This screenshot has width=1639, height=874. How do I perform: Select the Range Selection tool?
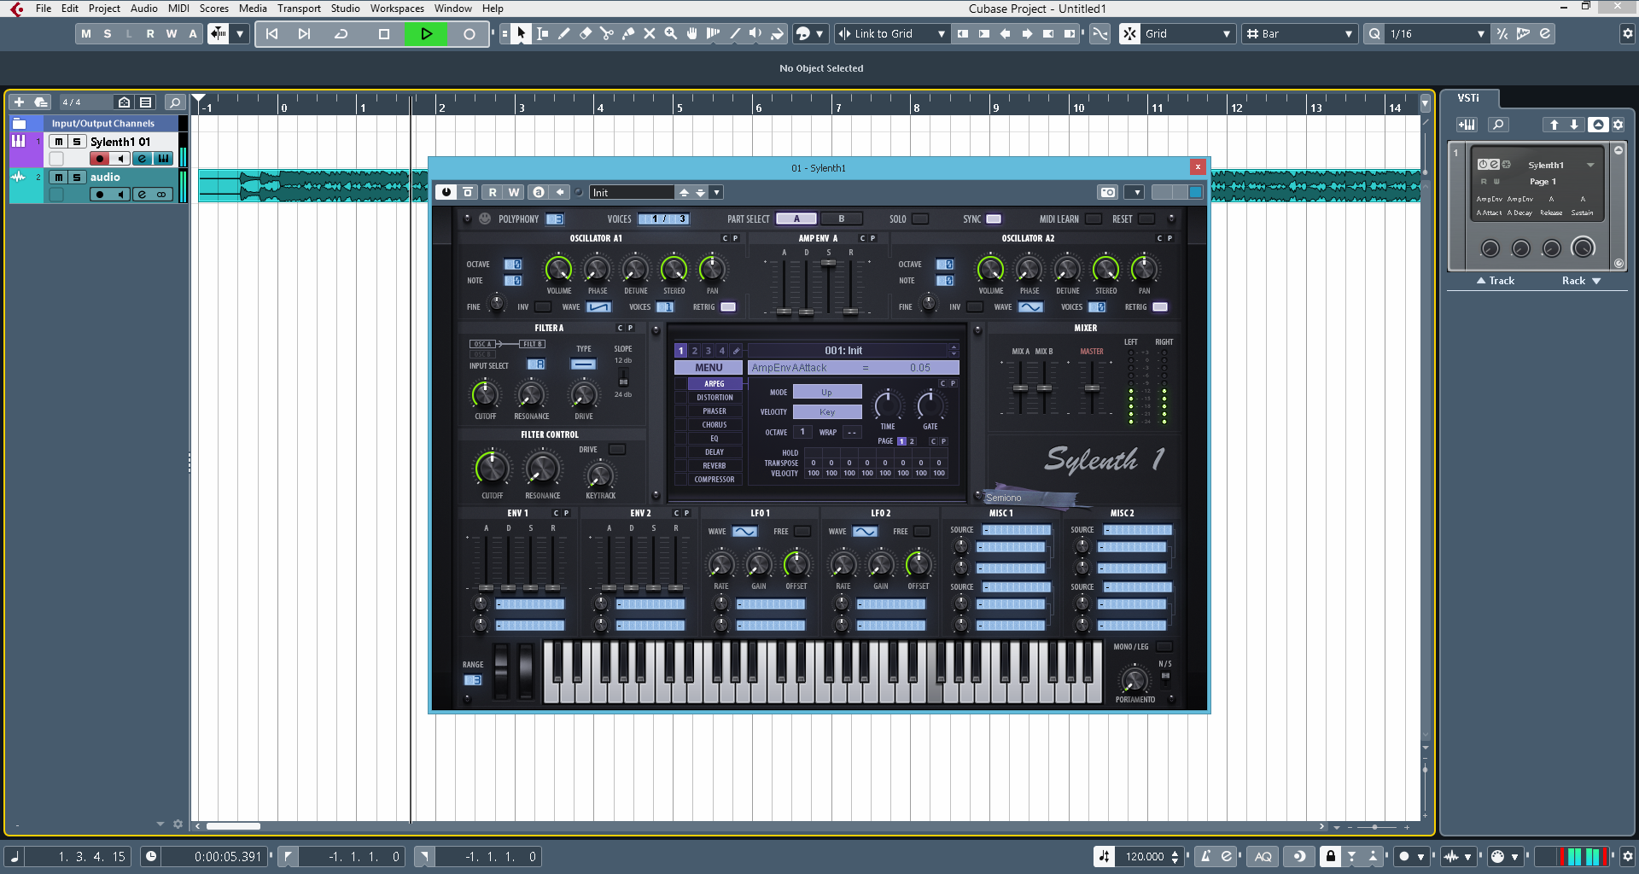(x=543, y=34)
